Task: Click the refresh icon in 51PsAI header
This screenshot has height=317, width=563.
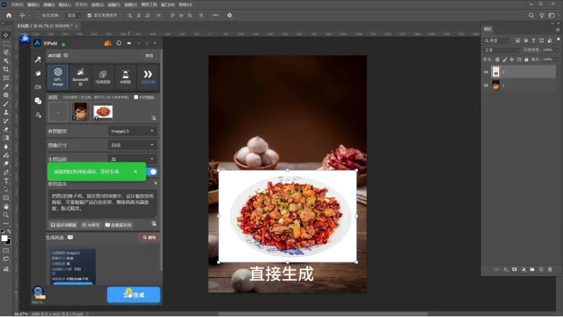Action: tap(119, 43)
